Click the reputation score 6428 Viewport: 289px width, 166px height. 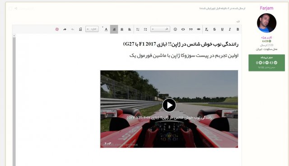point(266,41)
